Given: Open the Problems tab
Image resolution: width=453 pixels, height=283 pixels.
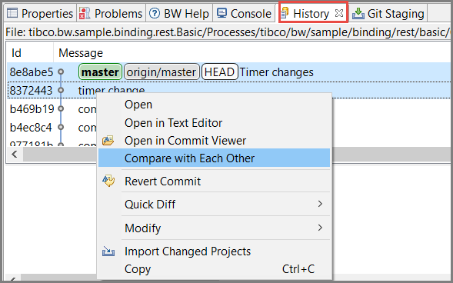Looking at the screenshot, I should (x=112, y=14).
